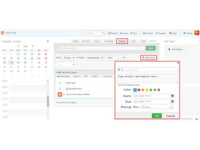Click Add People in My Team
Screen dimensions: 200x150
176,49
